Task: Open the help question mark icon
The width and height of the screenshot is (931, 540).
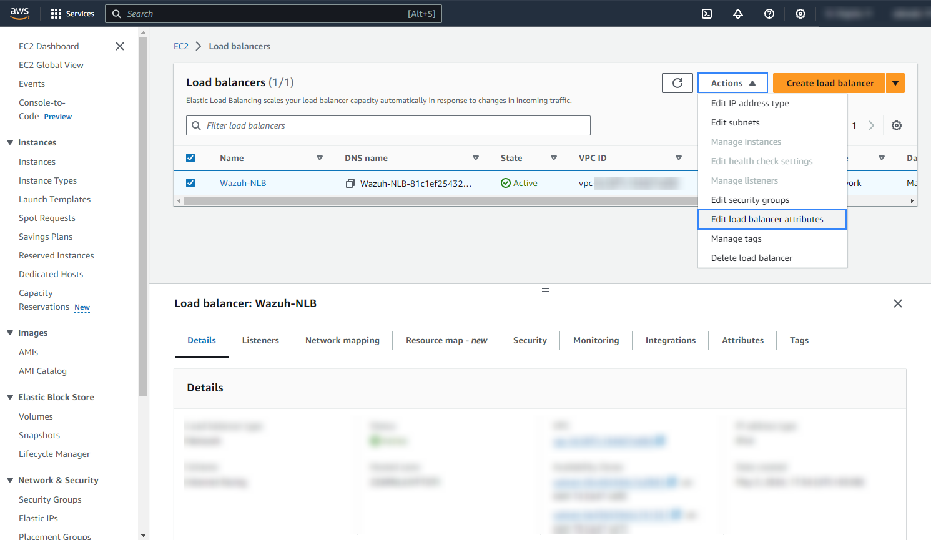Action: tap(769, 14)
